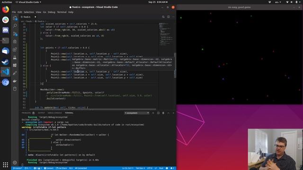Open the terminal selector '1: ecosystem' dropdown
Viewport: 303px width, 170px height.
(x=137, y=113)
